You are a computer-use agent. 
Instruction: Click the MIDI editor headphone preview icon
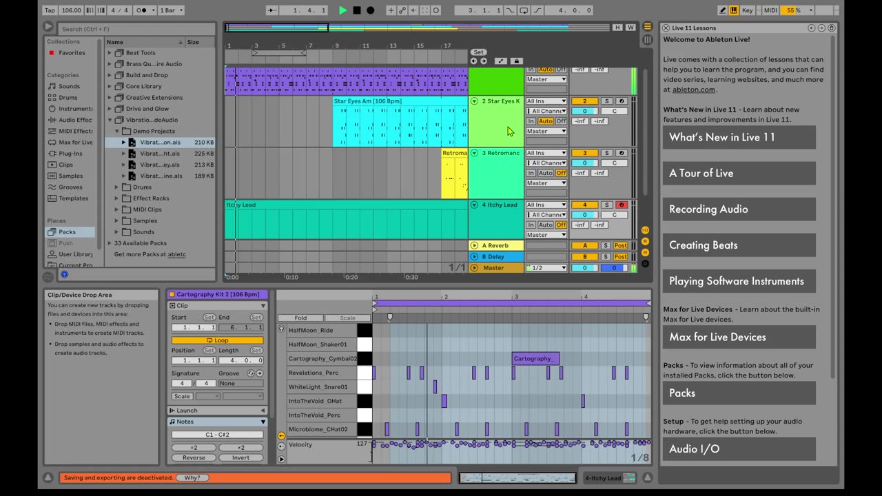[x=281, y=329]
